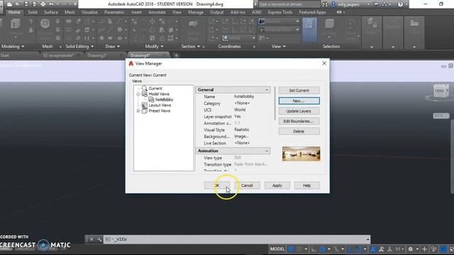Click OK in the View Manager dialog
The height and width of the screenshot is (255, 454).
tap(217, 186)
